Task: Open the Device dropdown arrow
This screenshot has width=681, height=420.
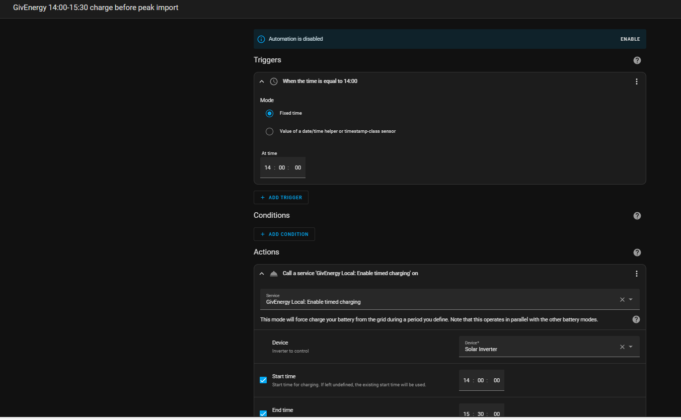Action: pos(631,347)
